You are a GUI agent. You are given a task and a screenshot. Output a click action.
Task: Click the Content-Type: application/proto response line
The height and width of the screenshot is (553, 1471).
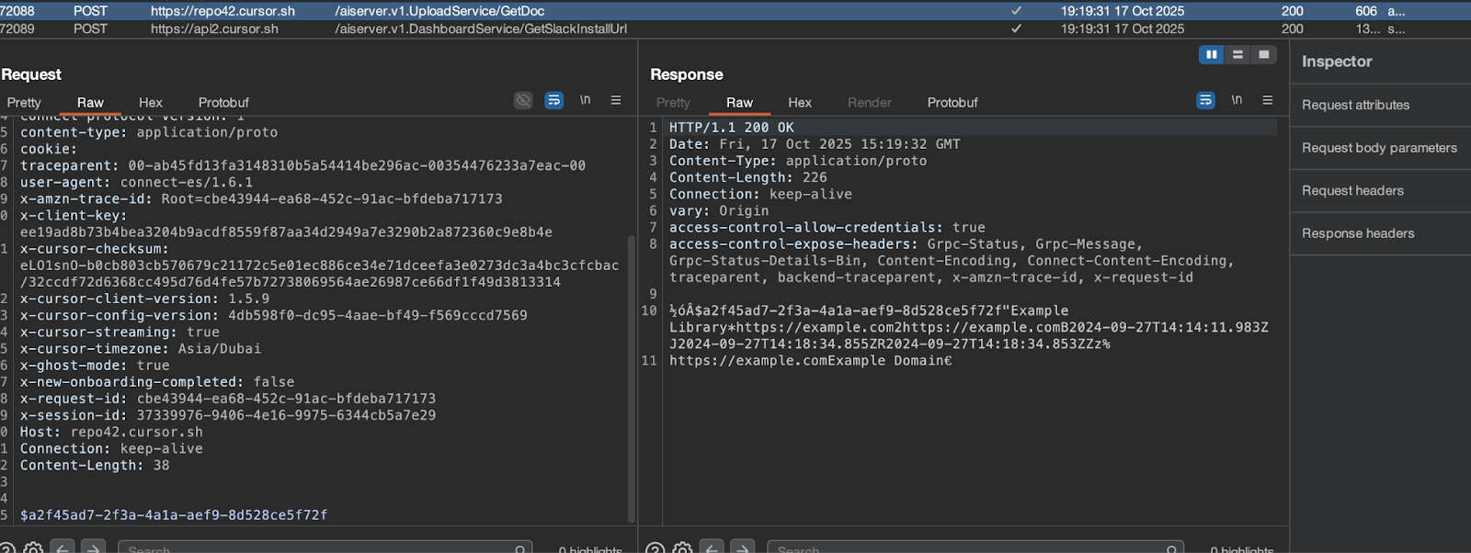(x=798, y=161)
